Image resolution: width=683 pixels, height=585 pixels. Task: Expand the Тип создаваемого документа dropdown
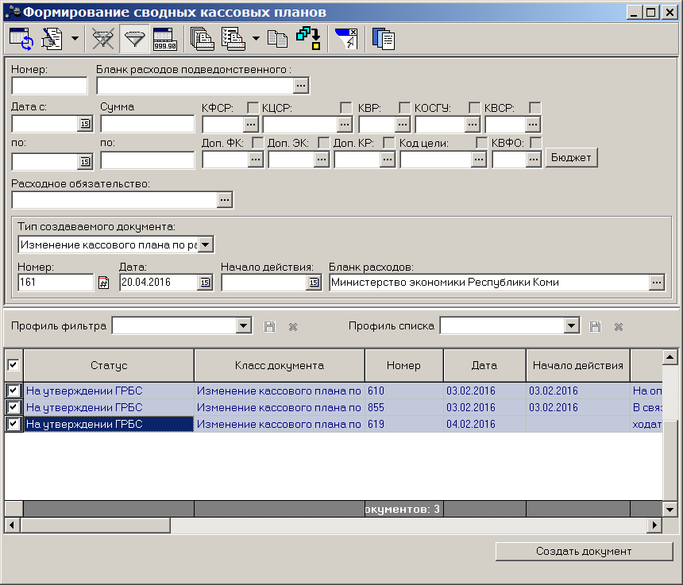point(206,244)
